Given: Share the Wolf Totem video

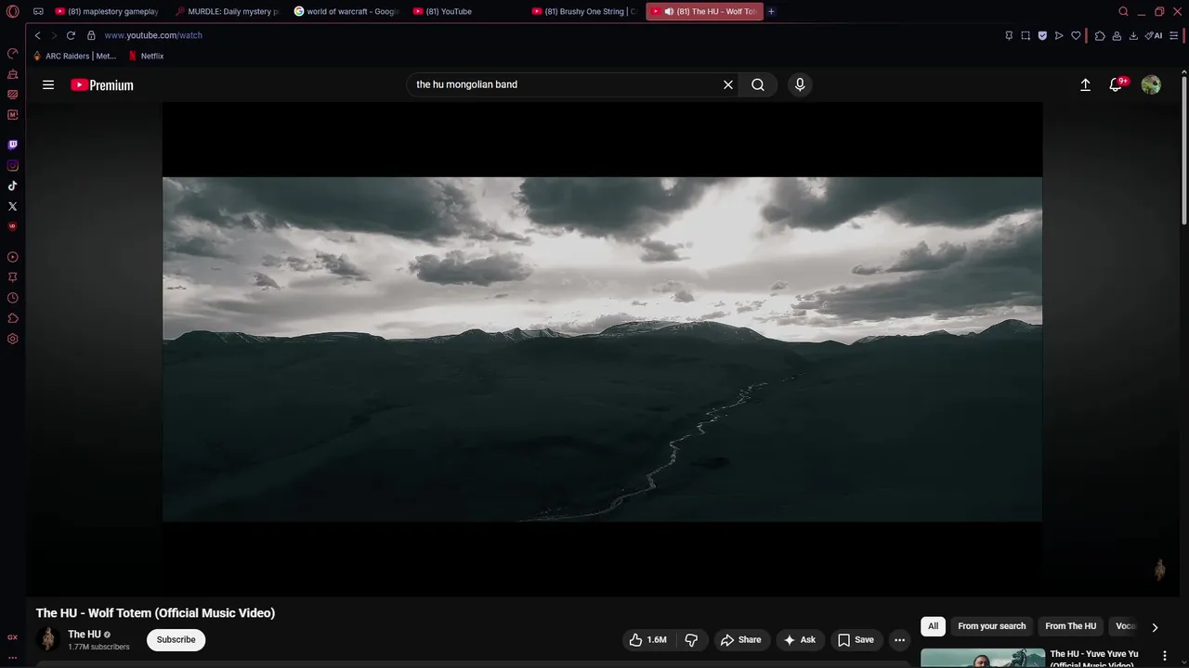Looking at the screenshot, I should (740, 639).
